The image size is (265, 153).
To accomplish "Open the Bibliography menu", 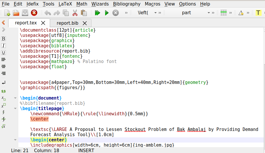I will point(127,4).
